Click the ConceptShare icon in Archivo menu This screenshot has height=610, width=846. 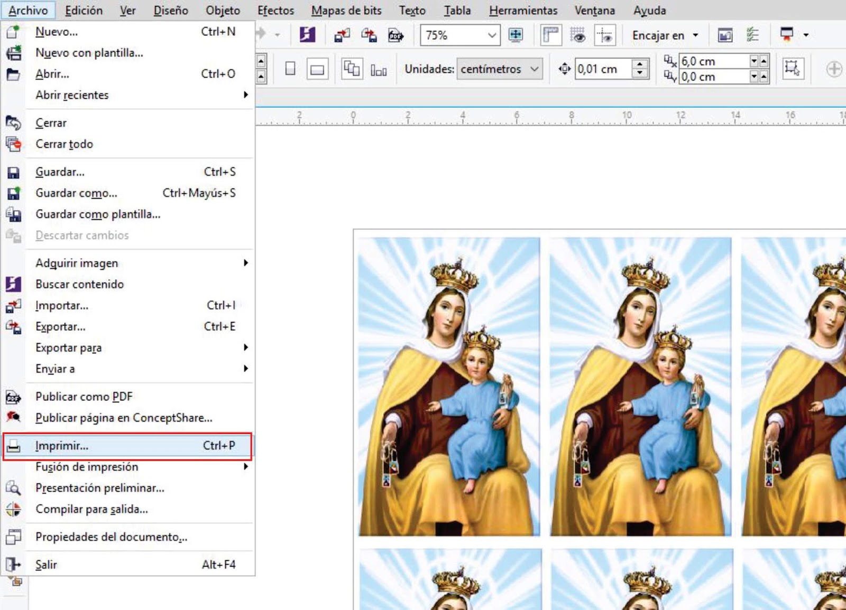pyautogui.click(x=13, y=418)
